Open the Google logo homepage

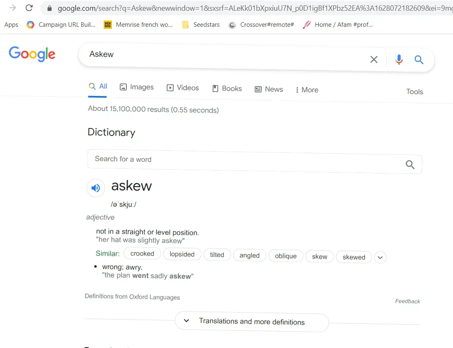coord(32,54)
